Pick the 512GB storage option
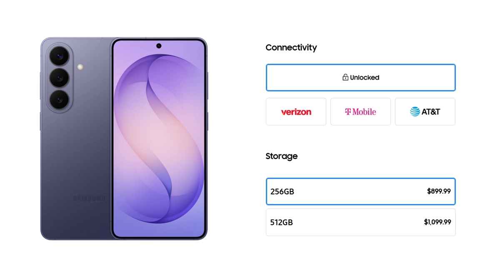 pyautogui.click(x=360, y=222)
